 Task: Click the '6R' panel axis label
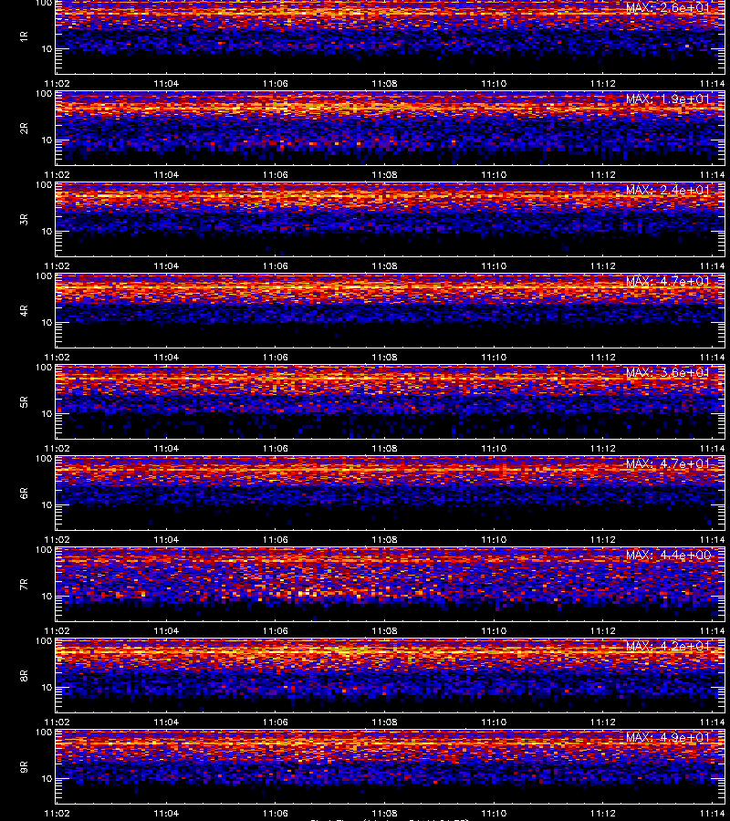pos(24,494)
